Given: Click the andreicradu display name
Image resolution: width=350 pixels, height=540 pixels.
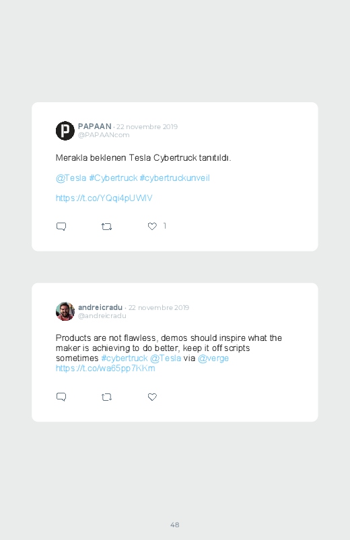Looking at the screenshot, I should coord(100,307).
